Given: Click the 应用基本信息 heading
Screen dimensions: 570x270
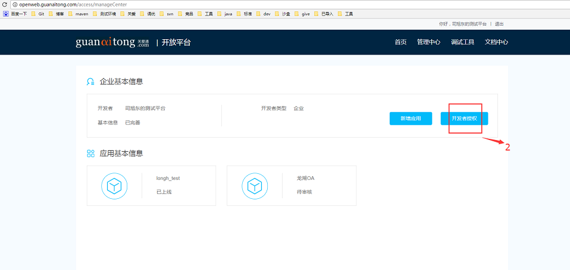Looking at the screenshot, I should (121, 153).
